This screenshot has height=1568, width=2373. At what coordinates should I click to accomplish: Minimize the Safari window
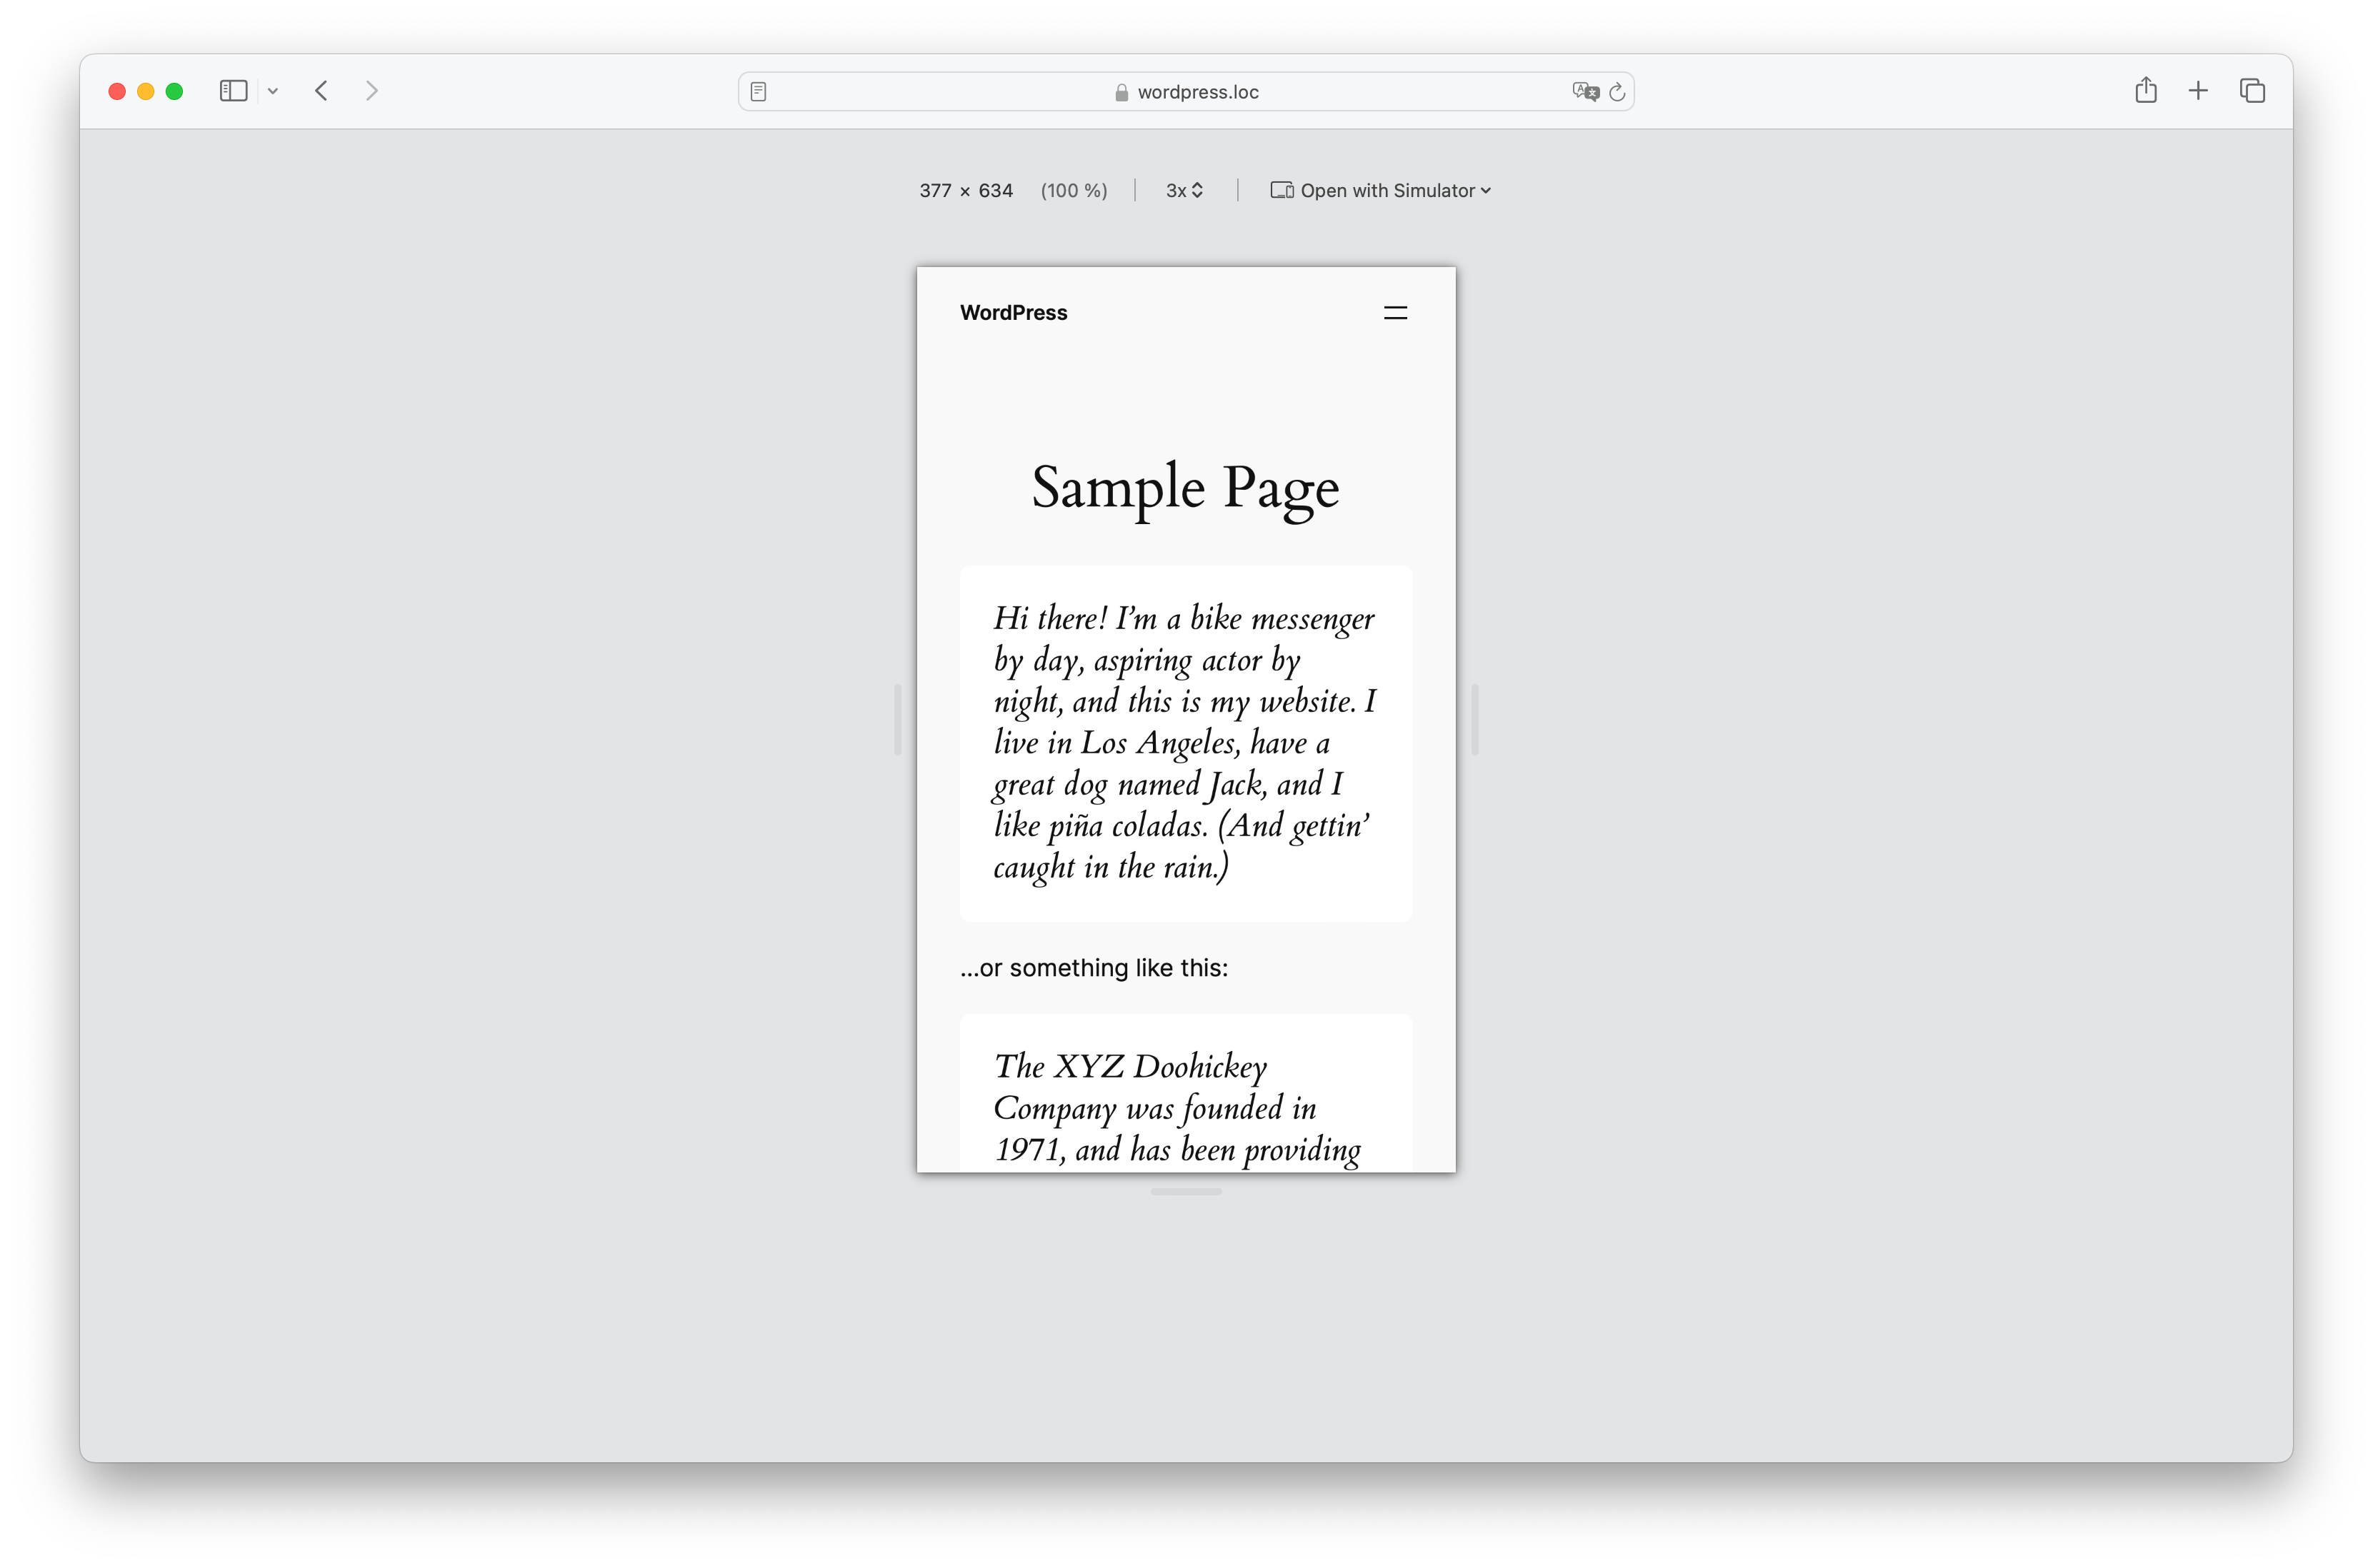(x=145, y=91)
